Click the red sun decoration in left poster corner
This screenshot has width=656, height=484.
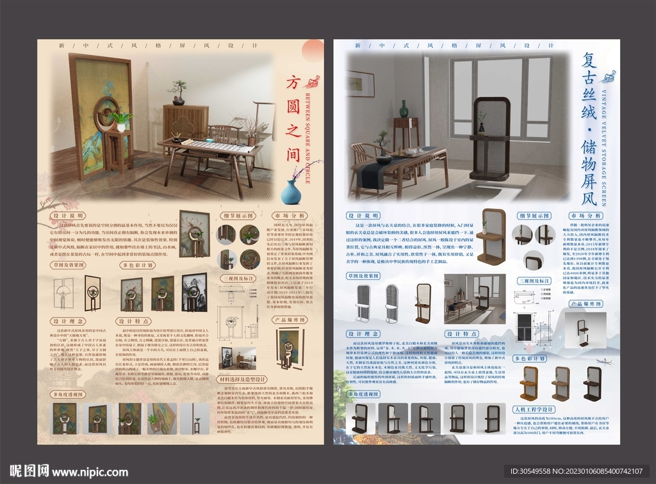coord(313,49)
